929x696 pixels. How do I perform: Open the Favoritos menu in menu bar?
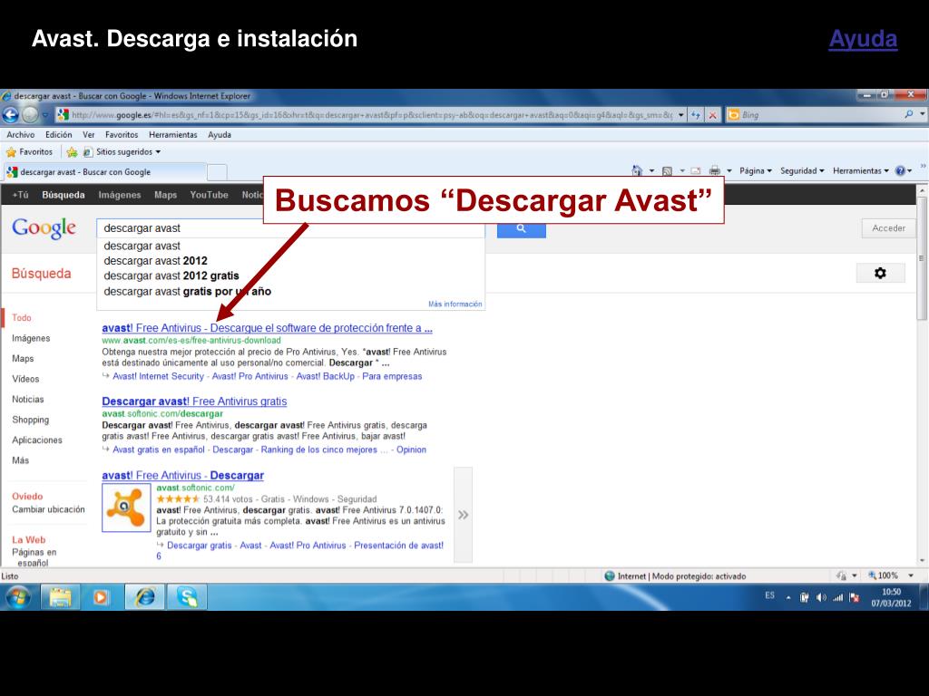[x=122, y=135]
